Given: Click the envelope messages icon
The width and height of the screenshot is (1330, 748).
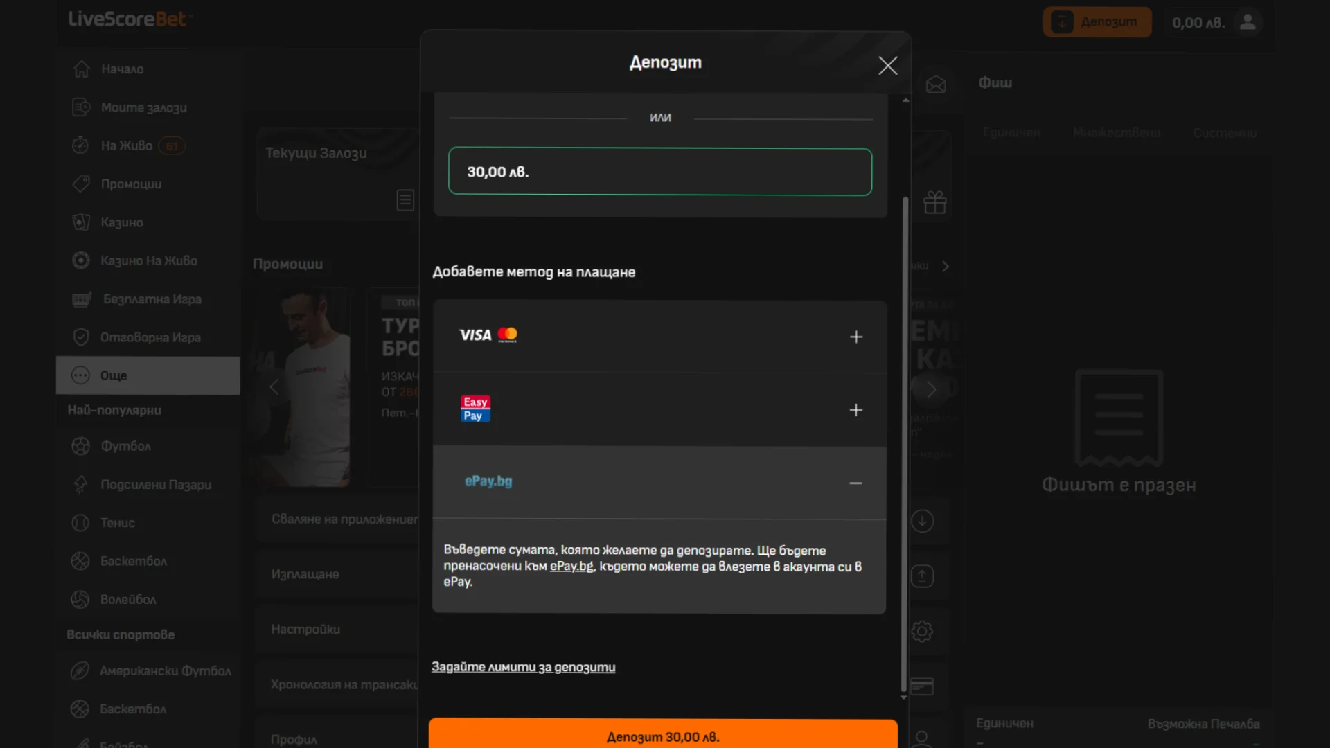Looking at the screenshot, I should pos(936,84).
